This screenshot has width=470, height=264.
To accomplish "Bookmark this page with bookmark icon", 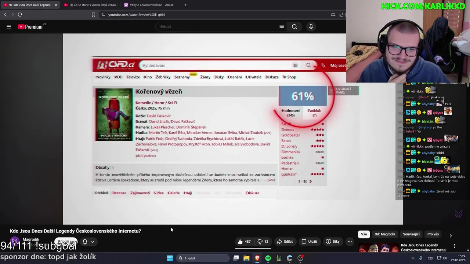I will click(x=93, y=15).
